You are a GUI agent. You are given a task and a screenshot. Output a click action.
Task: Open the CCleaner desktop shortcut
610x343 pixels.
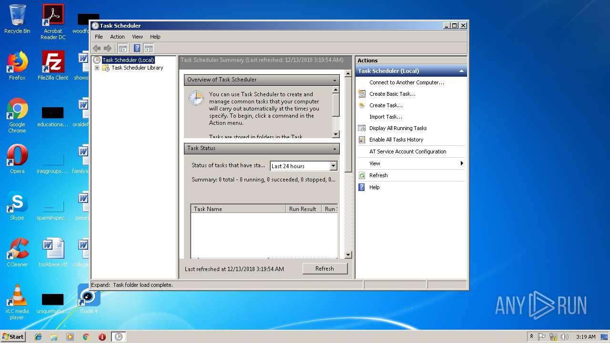coord(17,252)
